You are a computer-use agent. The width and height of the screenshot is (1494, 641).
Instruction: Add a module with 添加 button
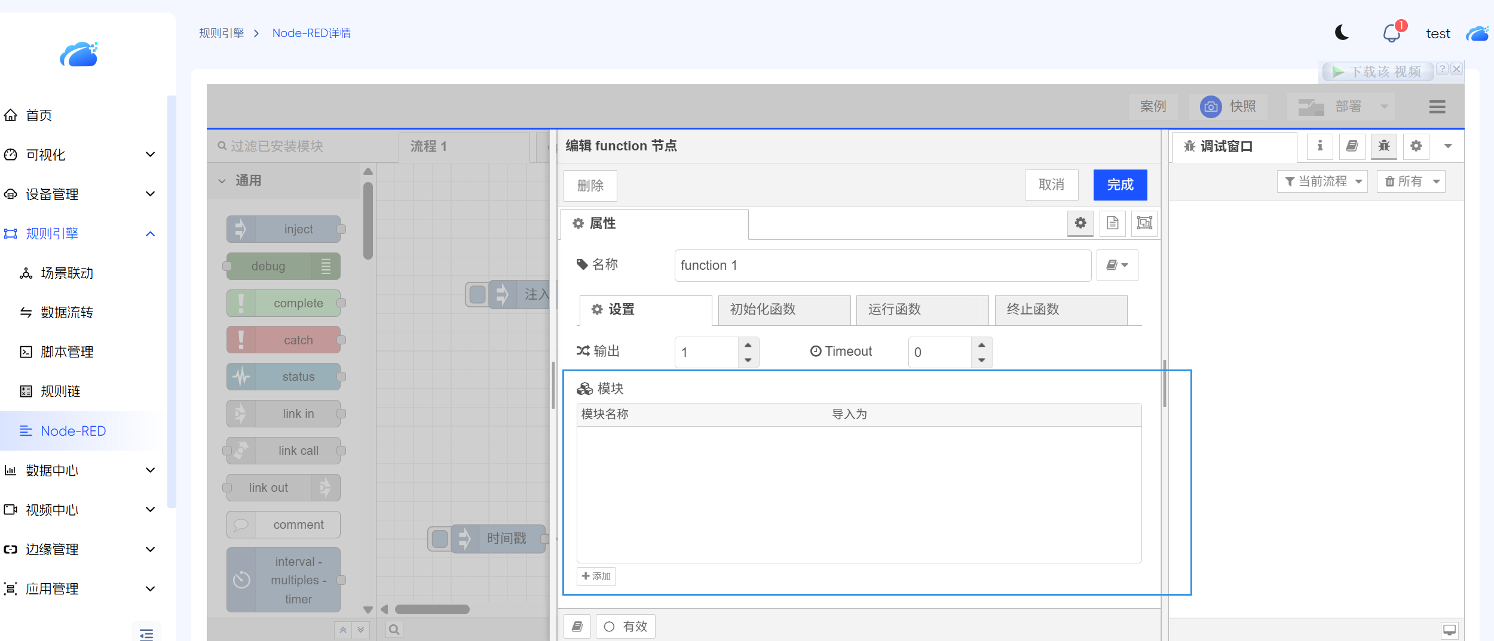click(596, 576)
